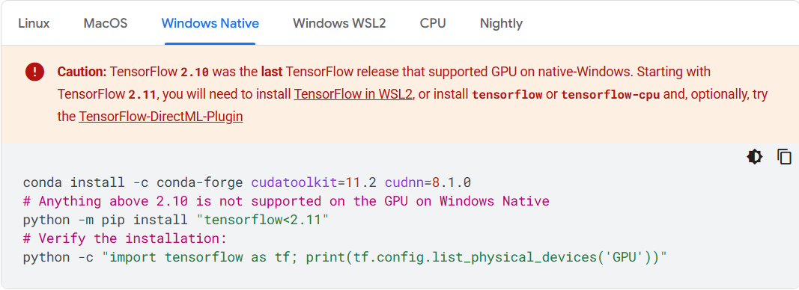Copy the code sample with the copy icon

point(784,157)
